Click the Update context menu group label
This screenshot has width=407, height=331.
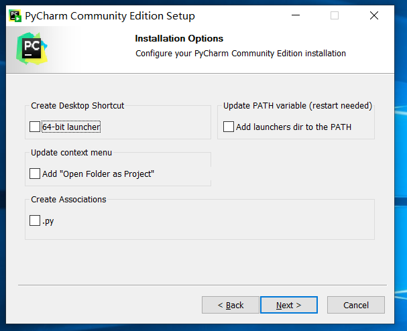(x=71, y=153)
